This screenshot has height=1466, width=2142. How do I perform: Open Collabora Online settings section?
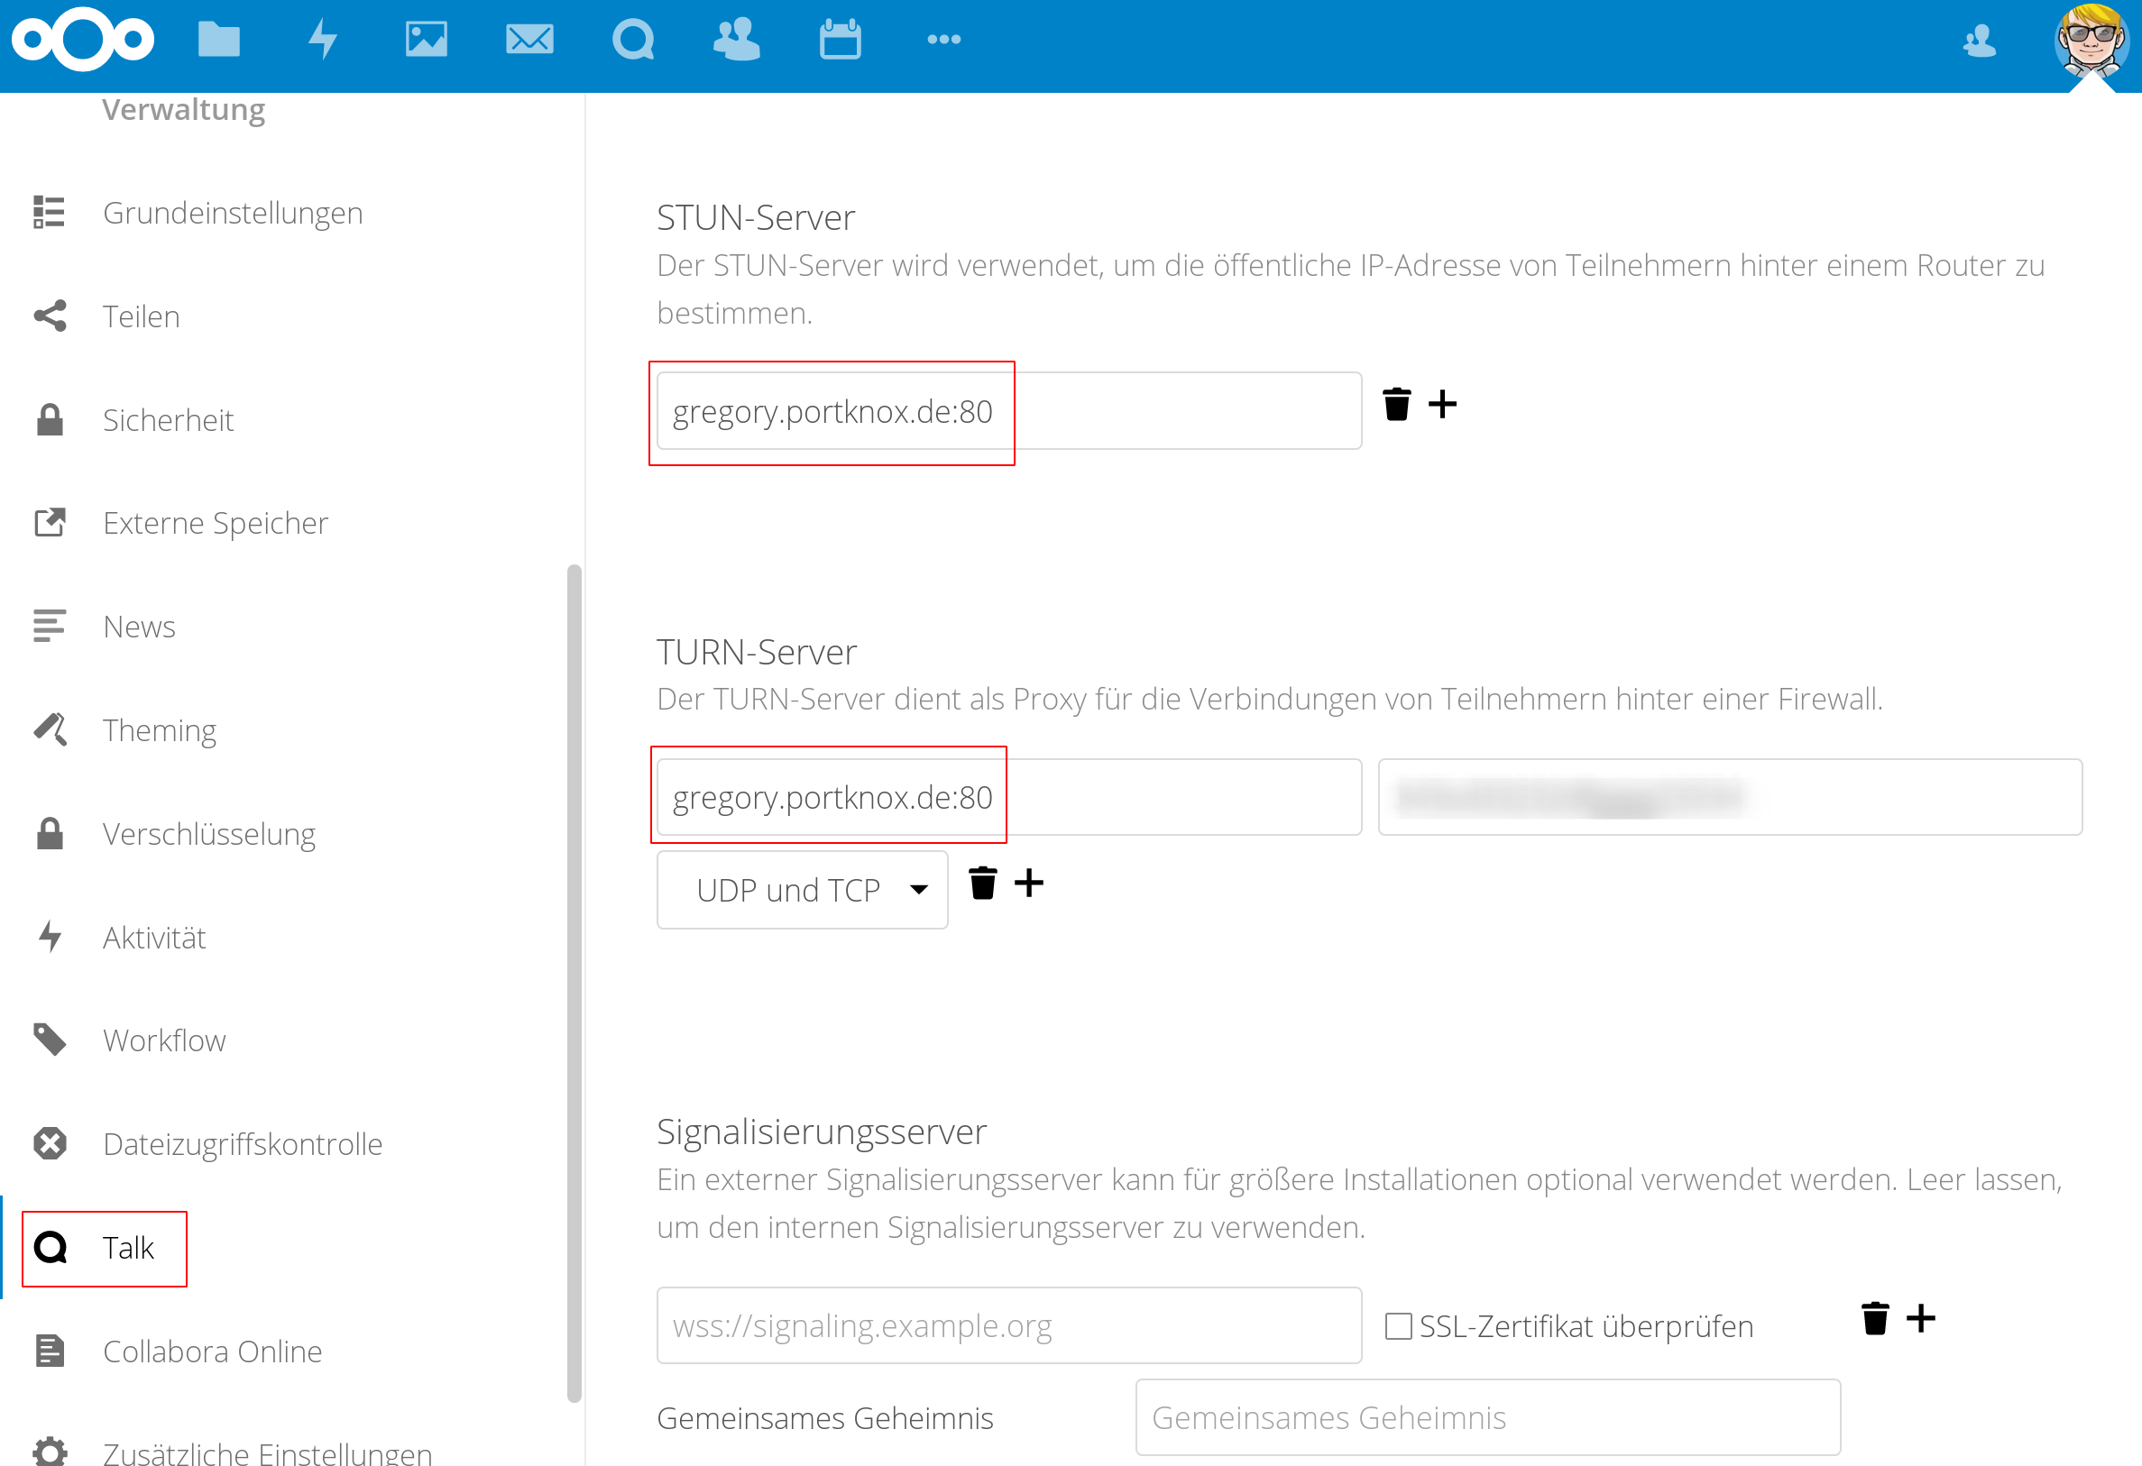point(212,1351)
